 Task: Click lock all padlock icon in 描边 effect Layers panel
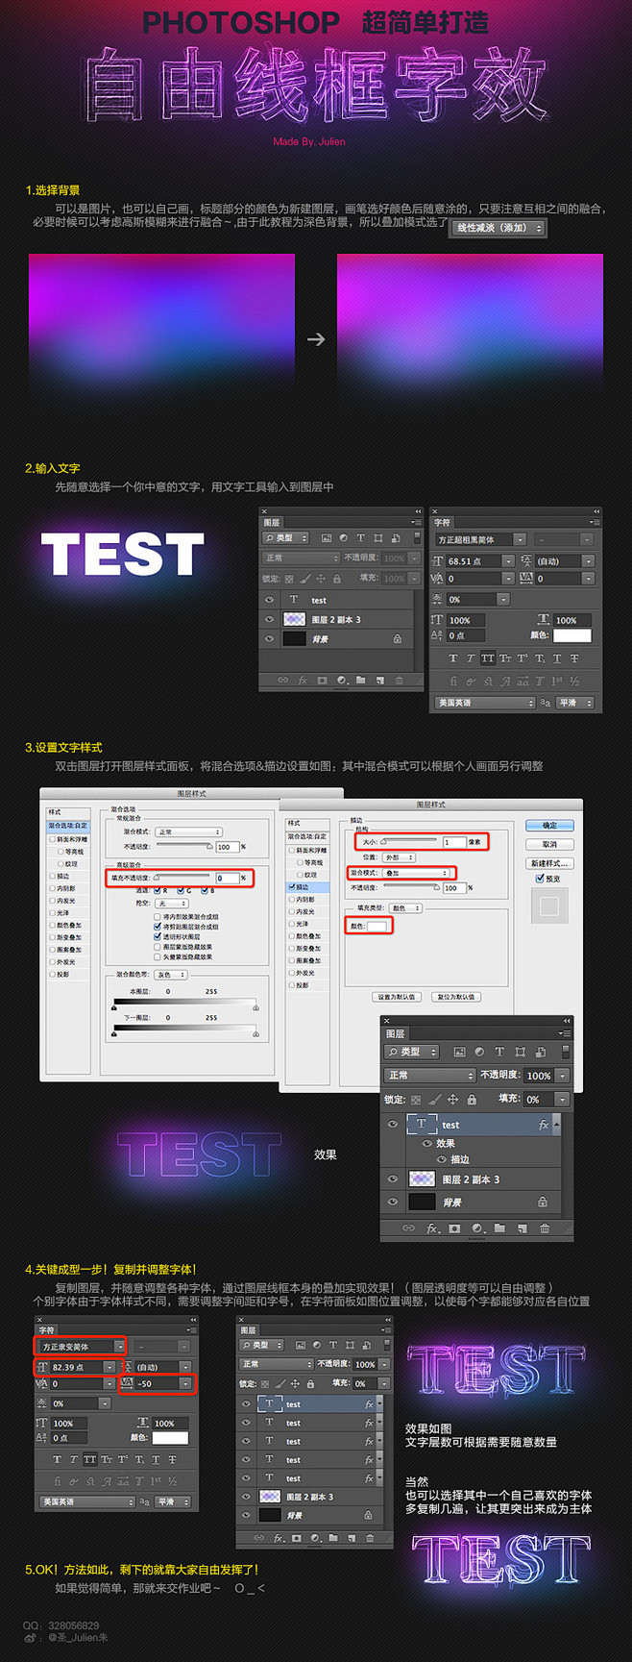point(472,1100)
